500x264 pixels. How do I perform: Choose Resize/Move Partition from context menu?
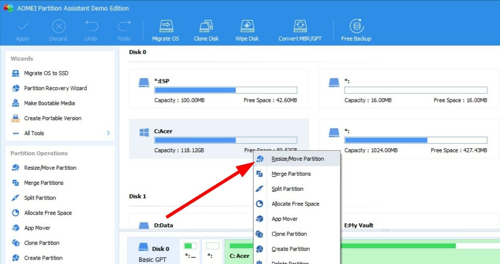(x=297, y=159)
